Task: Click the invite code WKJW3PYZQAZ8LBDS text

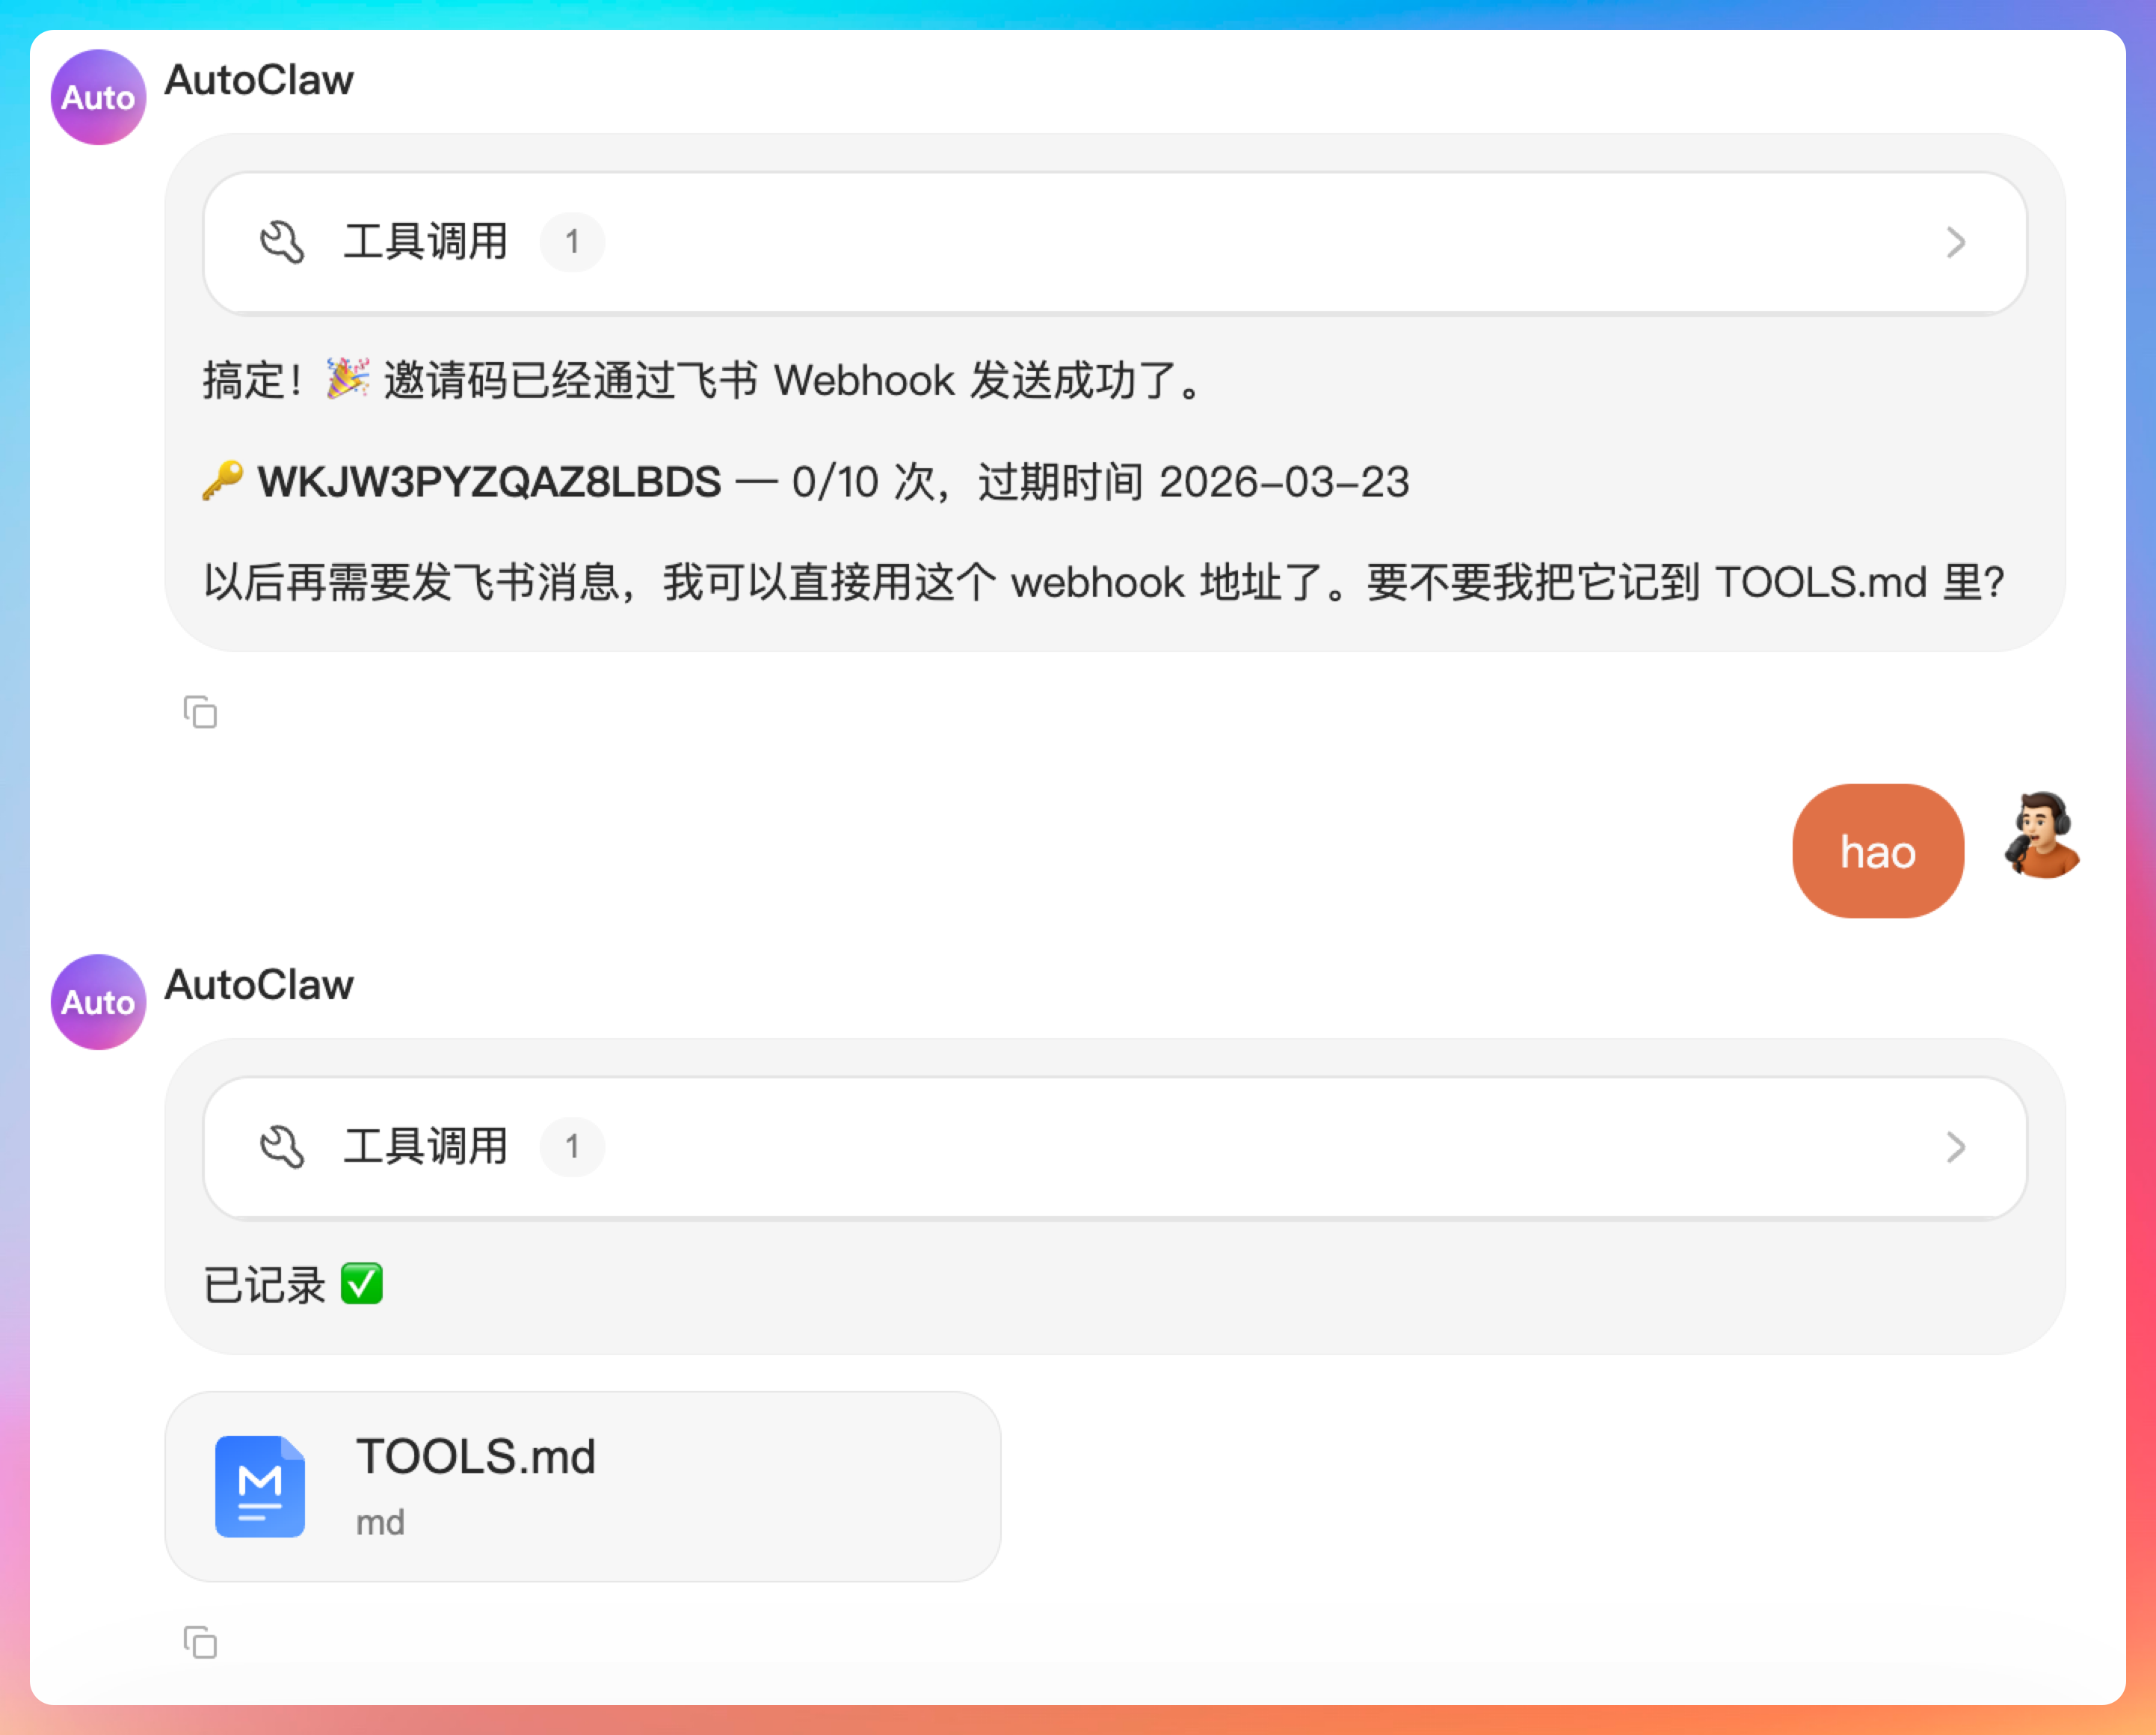Action: 489,482
